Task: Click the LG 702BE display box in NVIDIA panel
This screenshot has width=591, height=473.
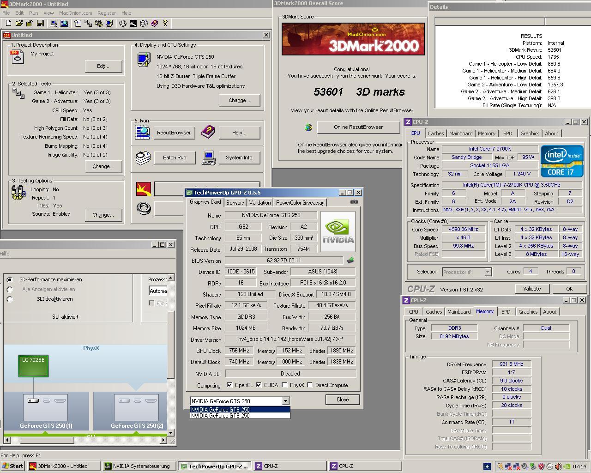Action: [x=33, y=366]
